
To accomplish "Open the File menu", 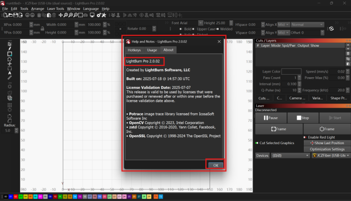I will (5, 9).
